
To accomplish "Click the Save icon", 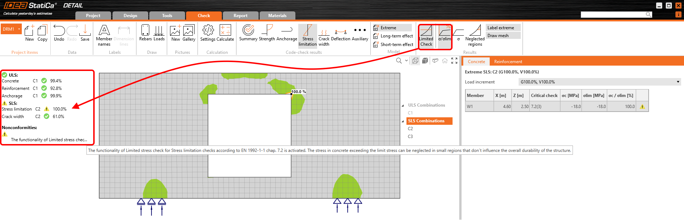I will (x=85, y=33).
